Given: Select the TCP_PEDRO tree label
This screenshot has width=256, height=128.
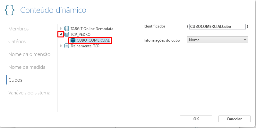Looking at the screenshot, I should point(81,34).
